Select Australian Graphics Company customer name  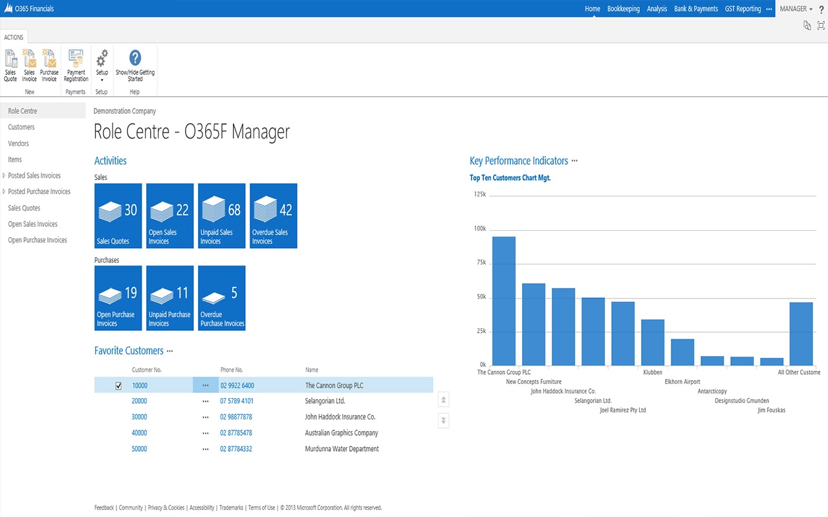tap(342, 433)
